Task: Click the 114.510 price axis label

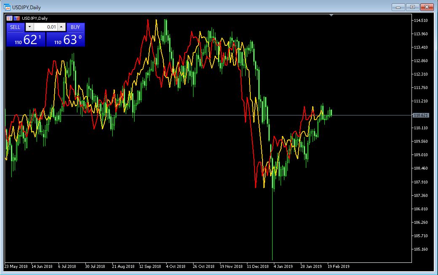Action: pyautogui.click(x=421, y=20)
